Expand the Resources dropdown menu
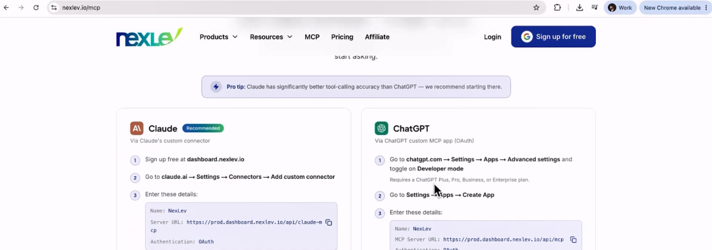712x250 pixels. pos(271,37)
